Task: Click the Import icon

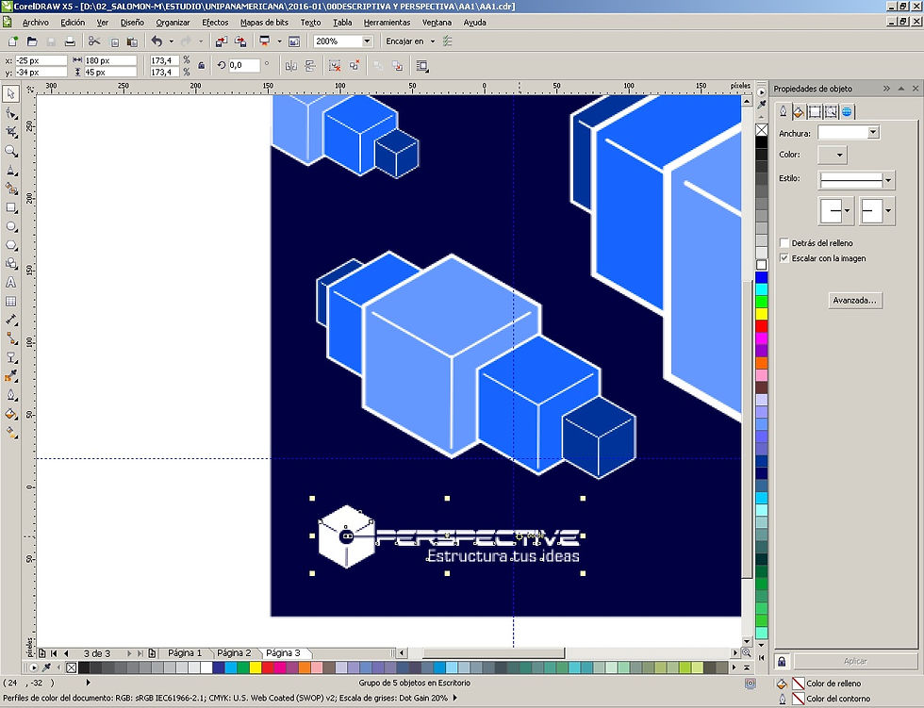Action: point(221,41)
